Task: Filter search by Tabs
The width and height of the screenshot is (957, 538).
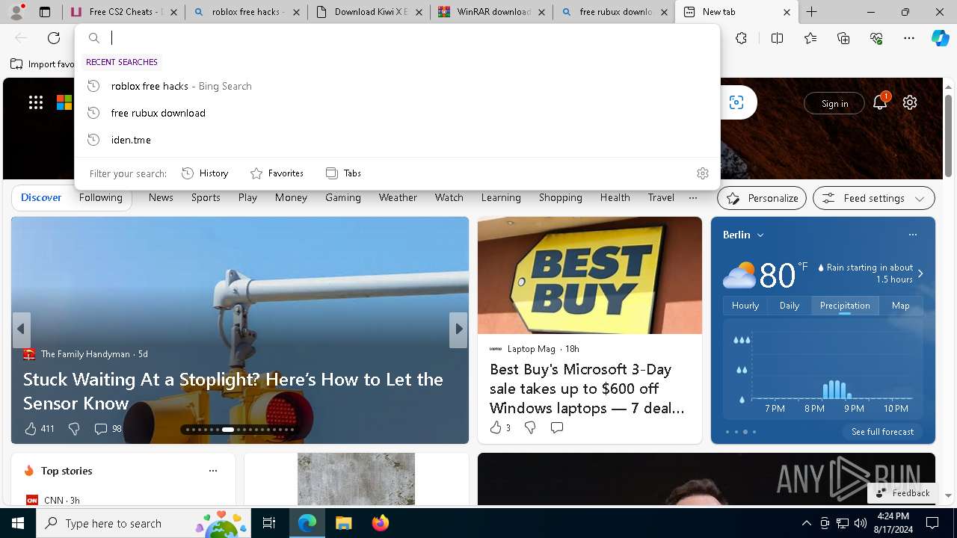Action: pyautogui.click(x=343, y=173)
